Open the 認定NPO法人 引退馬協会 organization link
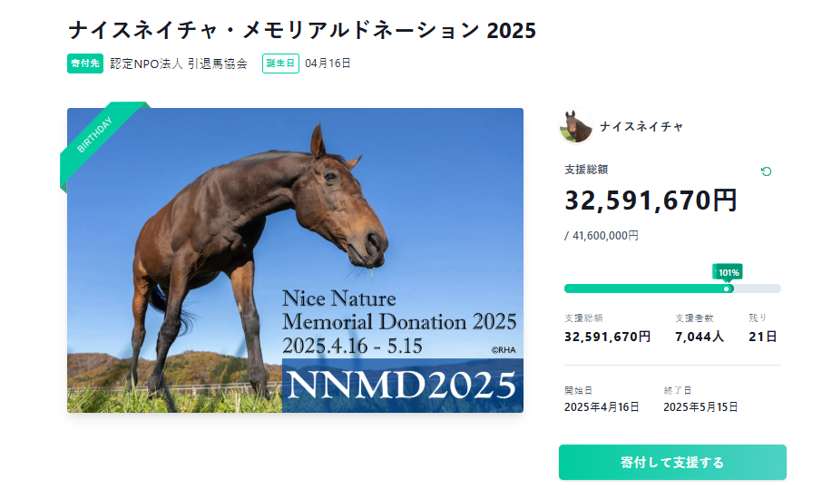 click(x=179, y=64)
